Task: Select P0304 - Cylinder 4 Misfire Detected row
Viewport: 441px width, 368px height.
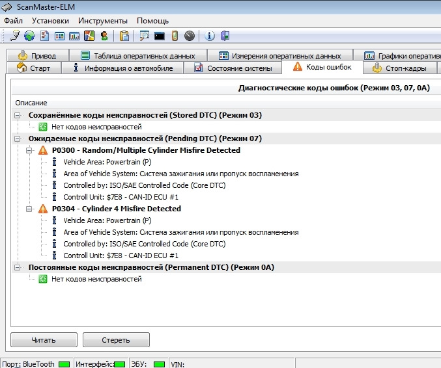Action: [117, 209]
